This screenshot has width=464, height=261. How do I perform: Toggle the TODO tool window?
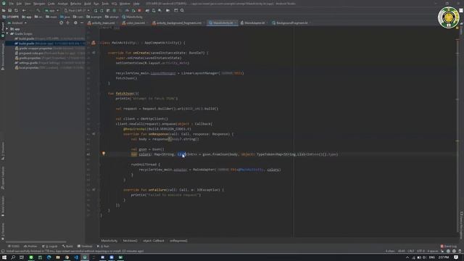coord(14,246)
